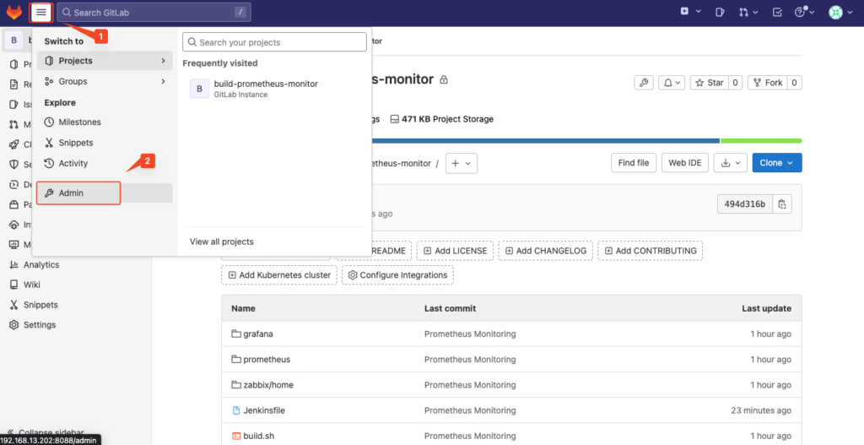Star the project
864x445 pixels.
(709, 83)
